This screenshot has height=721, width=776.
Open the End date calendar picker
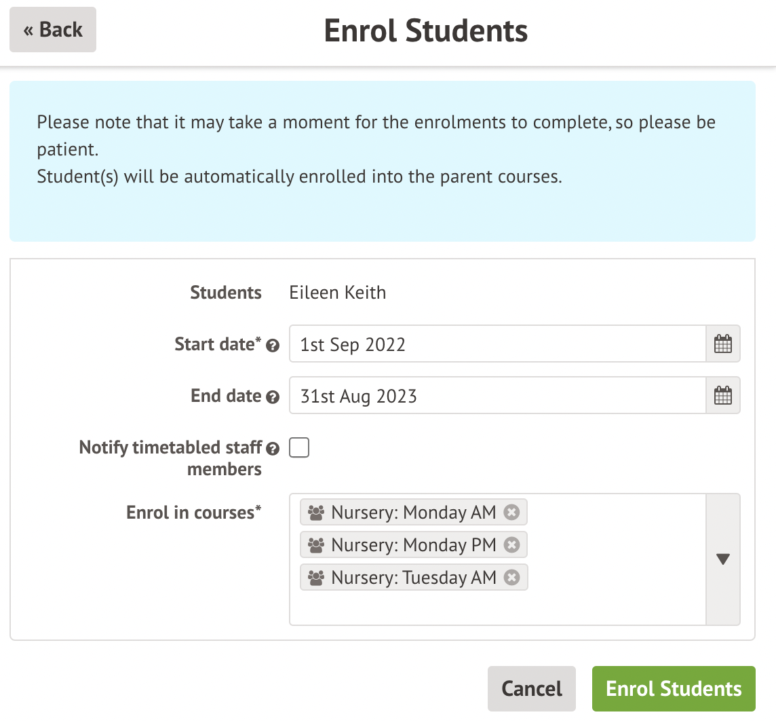(723, 396)
